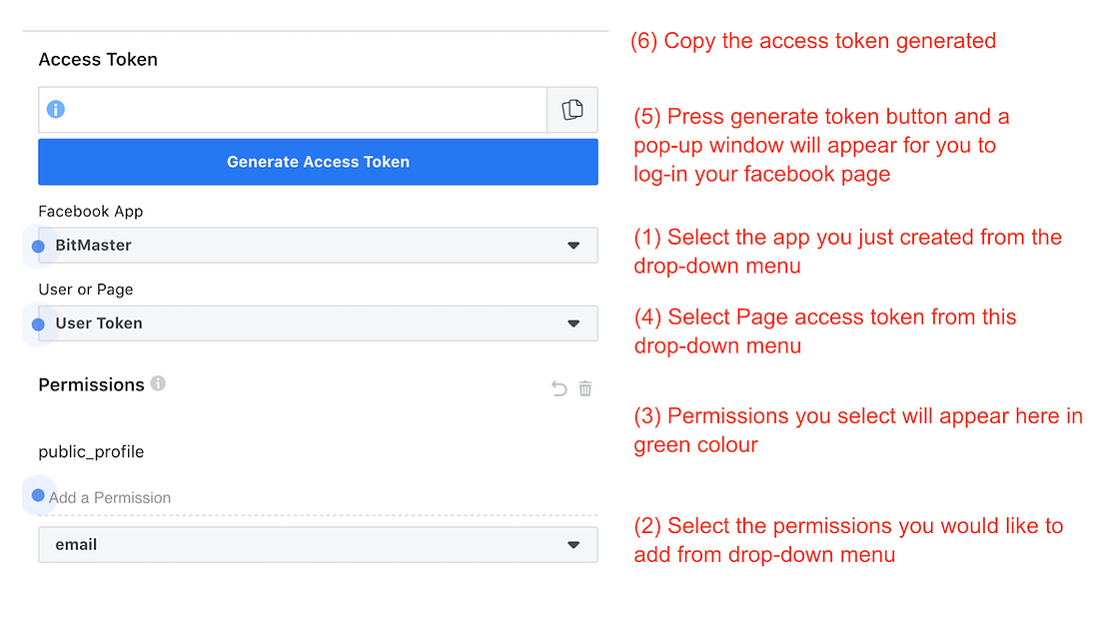Click the blue marker beside BitMaster
1103x620 pixels.
tap(38, 245)
